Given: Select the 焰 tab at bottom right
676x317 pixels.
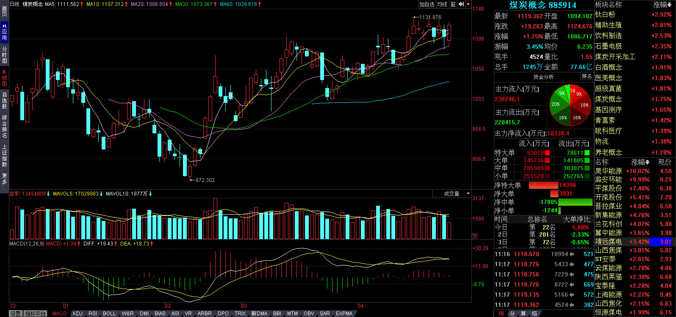Looking at the screenshot, I should (x=534, y=314).
